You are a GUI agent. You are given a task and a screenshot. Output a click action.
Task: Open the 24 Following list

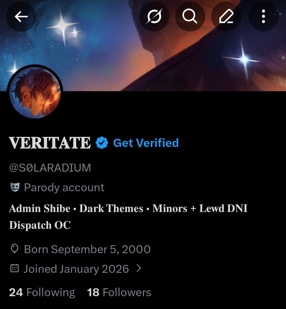click(x=42, y=293)
